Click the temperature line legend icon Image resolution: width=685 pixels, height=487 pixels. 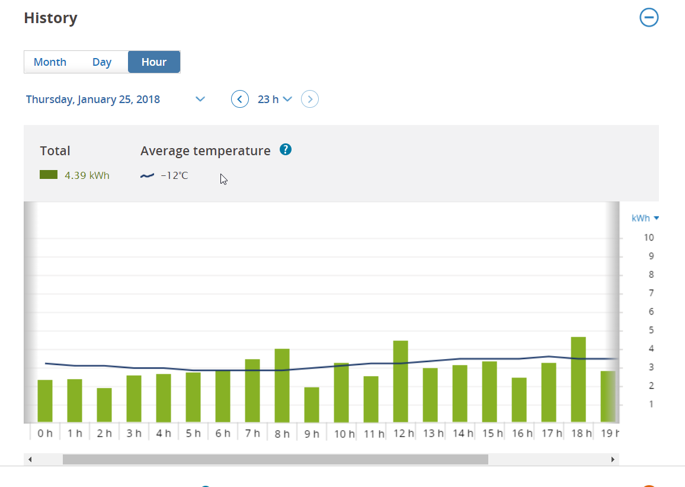(147, 175)
